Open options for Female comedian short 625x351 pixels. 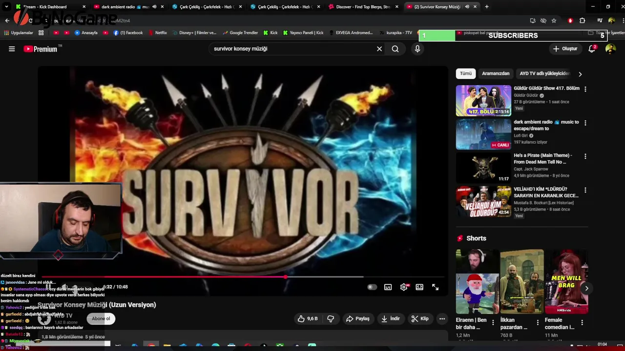582,323
